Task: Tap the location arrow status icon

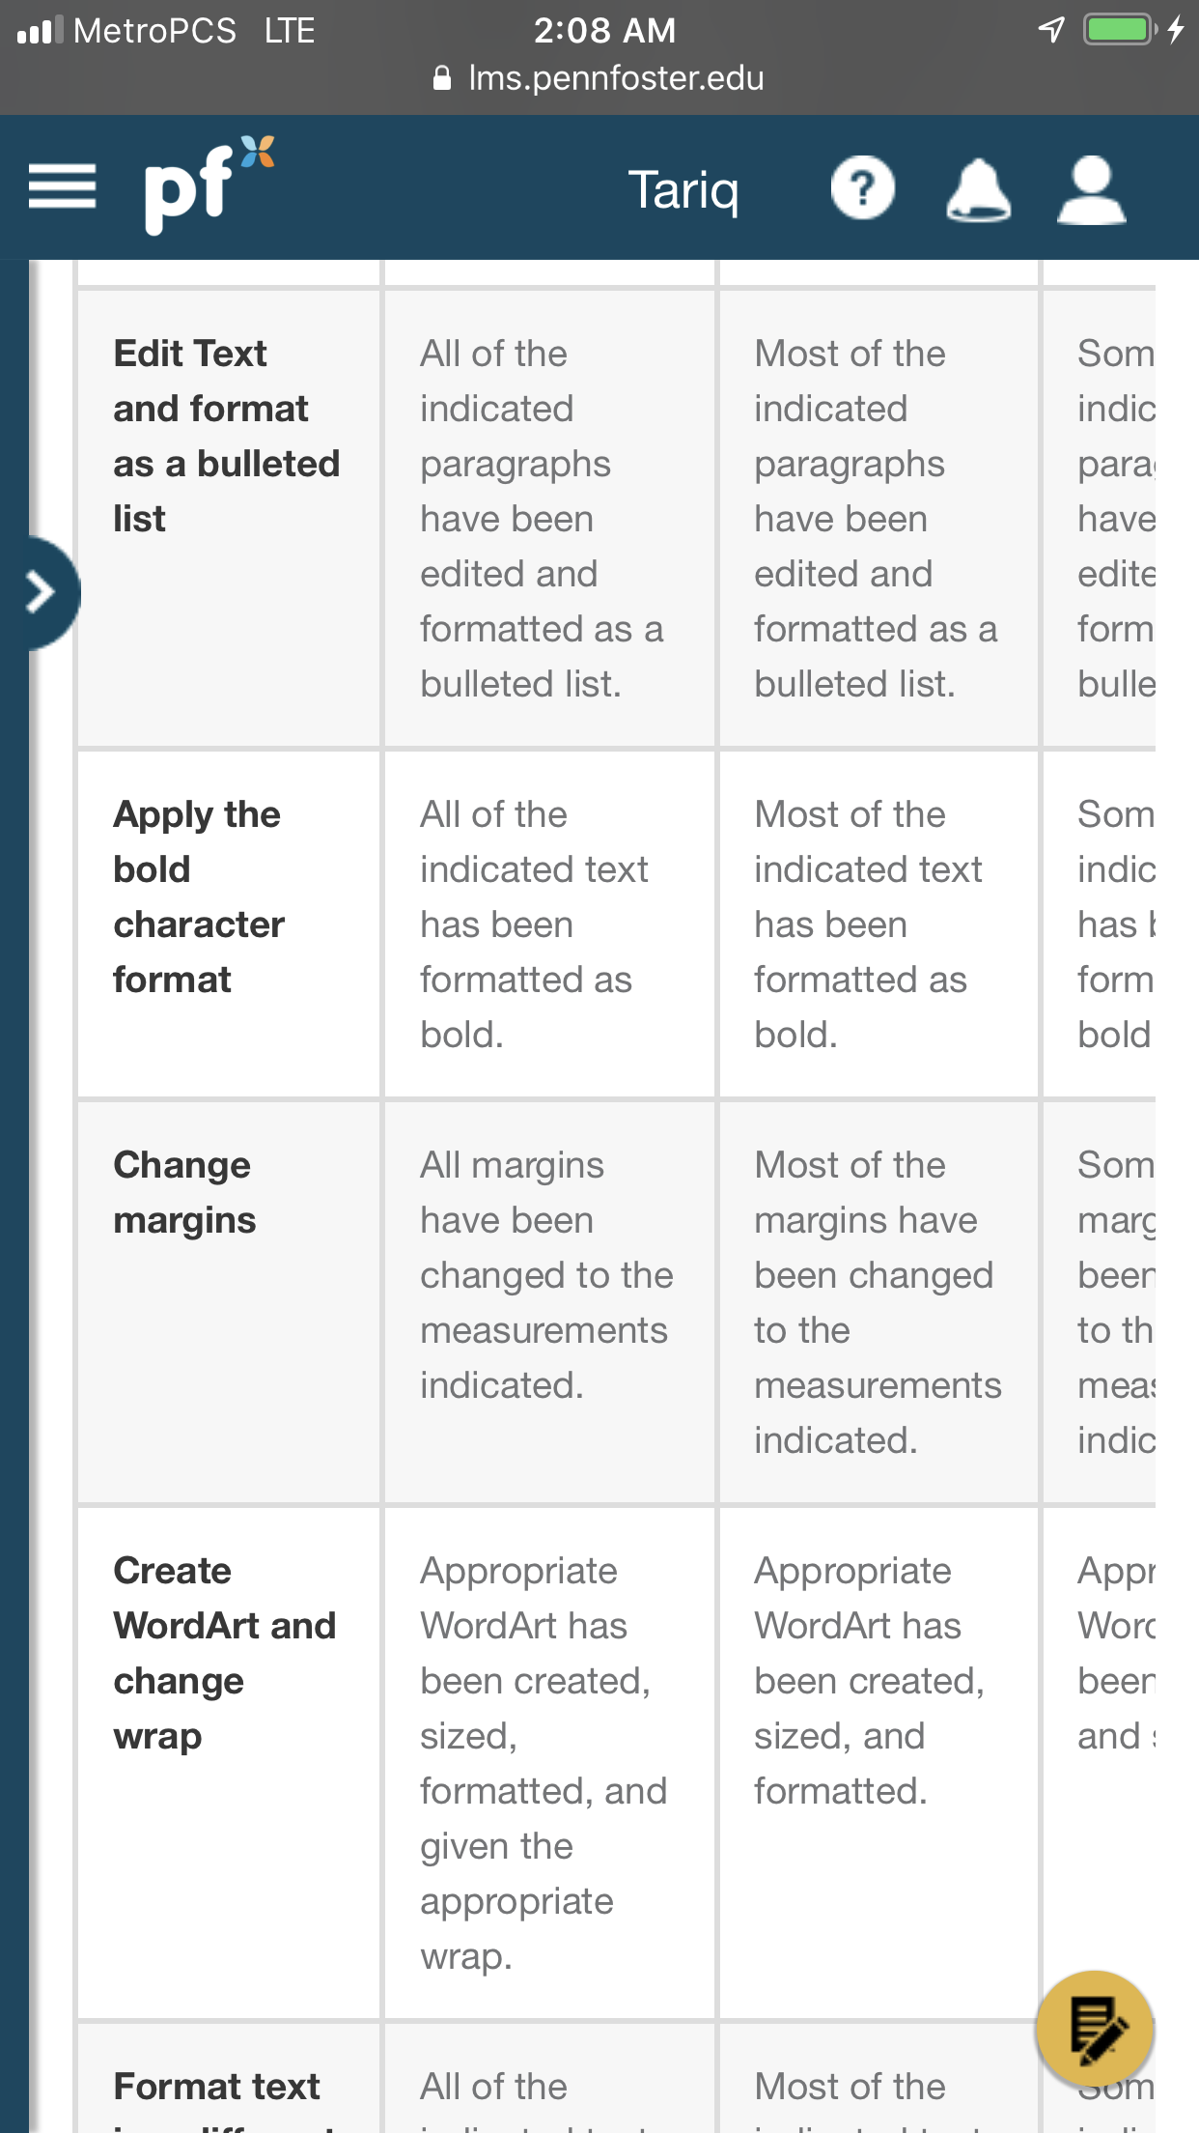Action: (1051, 30)
